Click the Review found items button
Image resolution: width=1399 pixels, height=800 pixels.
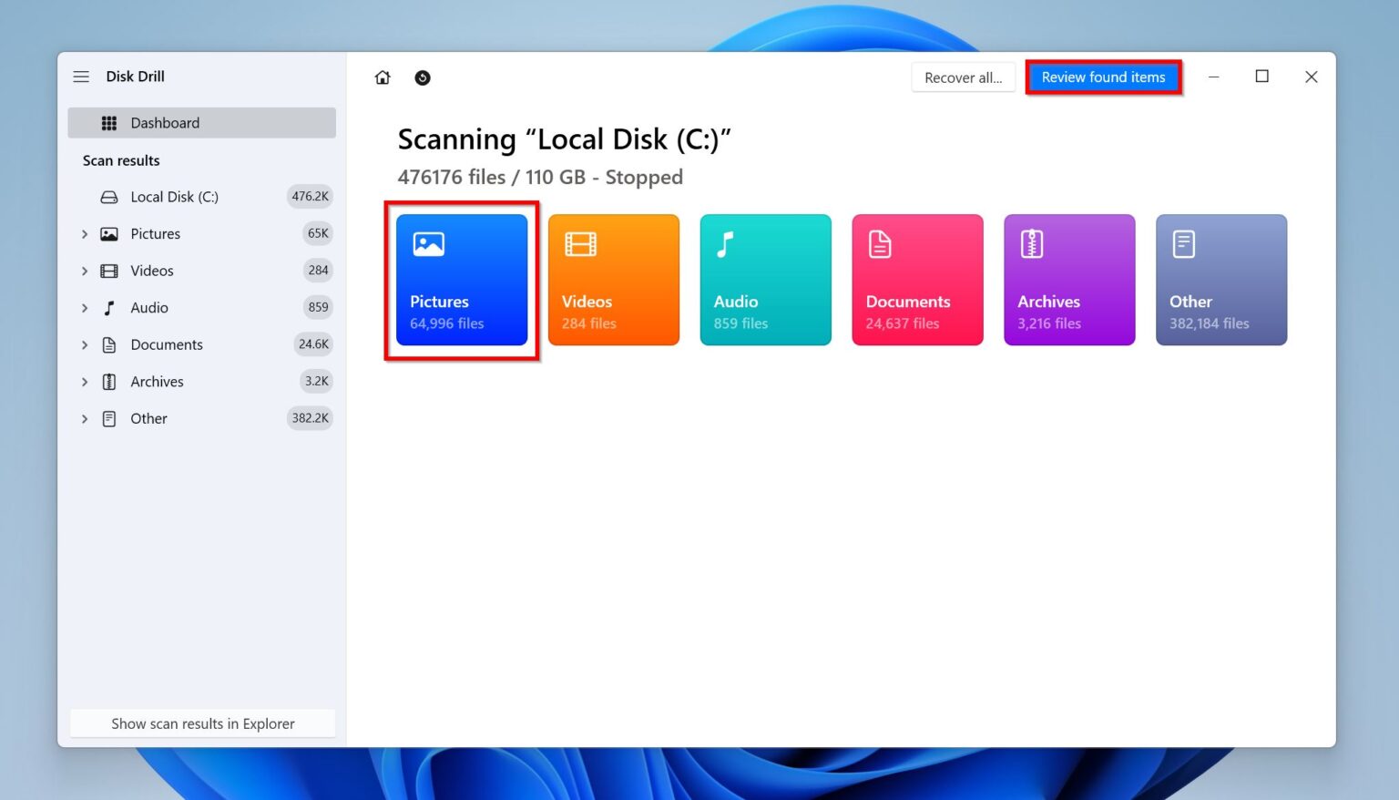coord(1104,77)
